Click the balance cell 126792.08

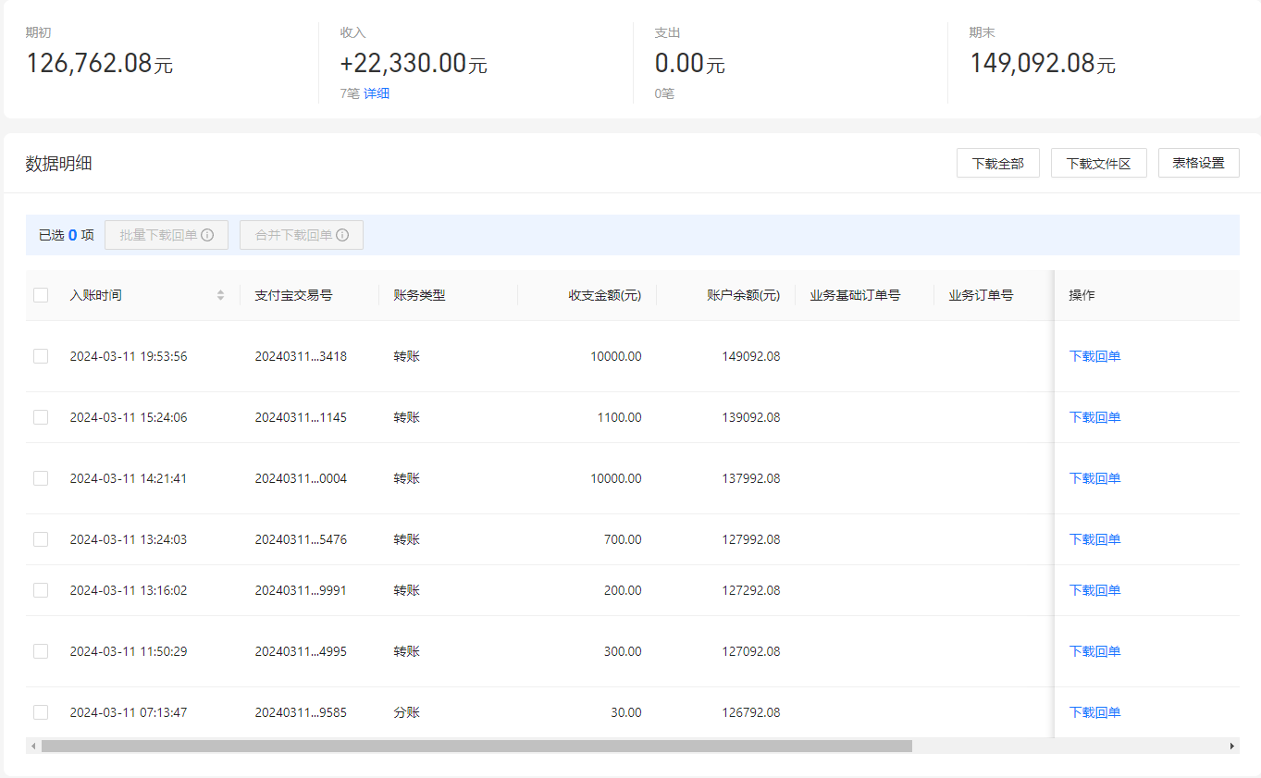click(x=751, y=712)
